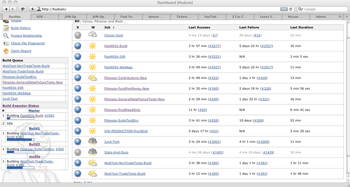The width and height of the screenshot is (350, 187).
Task: Click the '1 hr 48 min' duration cell
Action: point(299,174)
